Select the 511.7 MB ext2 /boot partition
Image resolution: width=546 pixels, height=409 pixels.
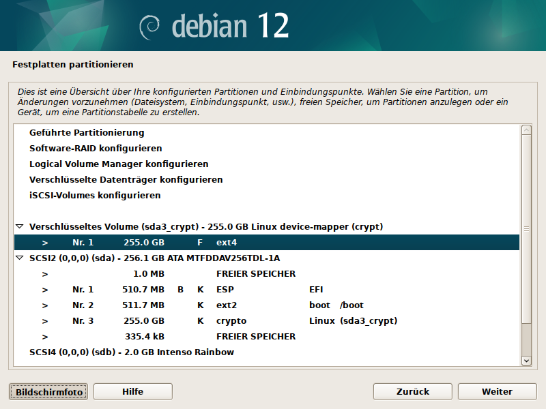click(x=266, y=305)
